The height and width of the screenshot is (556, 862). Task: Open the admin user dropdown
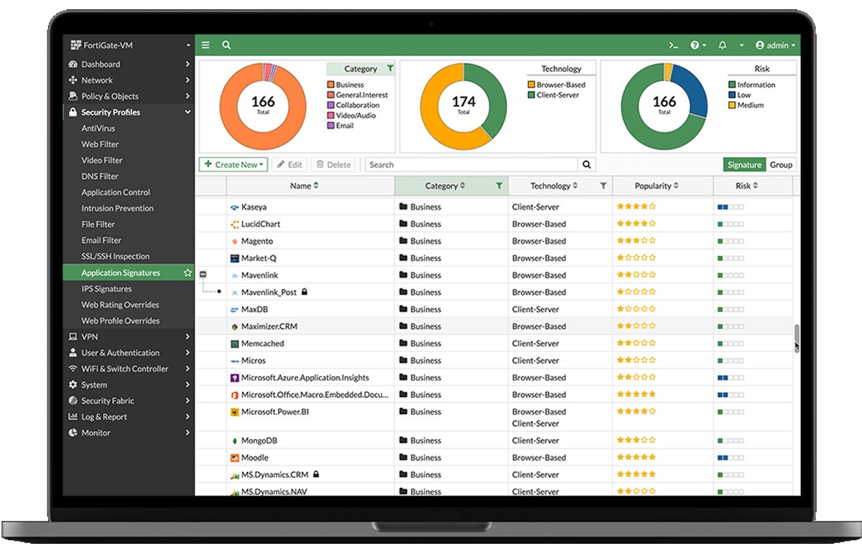(x=776, y=45)
